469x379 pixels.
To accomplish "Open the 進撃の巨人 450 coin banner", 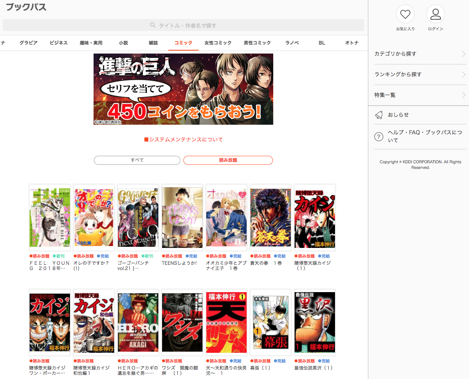I will click(x=183, y=89).
